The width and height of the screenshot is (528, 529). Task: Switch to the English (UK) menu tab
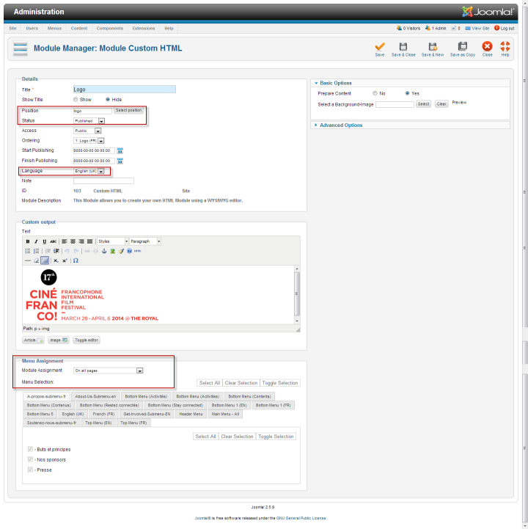(73, 414)
